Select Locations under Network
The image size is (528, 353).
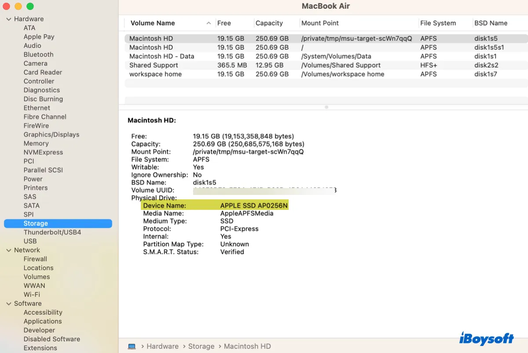(x=39, y=268)
